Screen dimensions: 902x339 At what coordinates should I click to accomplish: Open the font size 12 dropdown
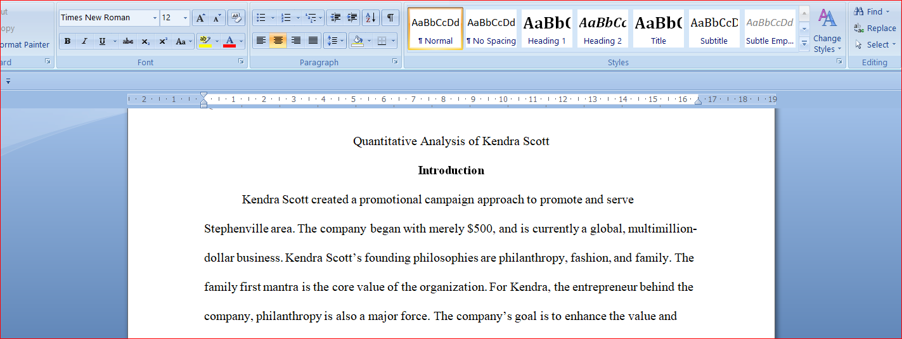pos(185,18)
